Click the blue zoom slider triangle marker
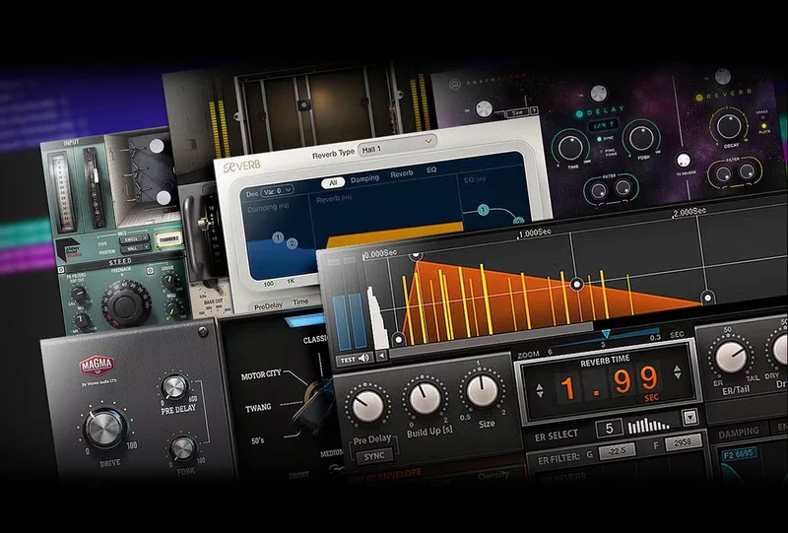Screen dimensions: 788x533 (x=606, y=334)
